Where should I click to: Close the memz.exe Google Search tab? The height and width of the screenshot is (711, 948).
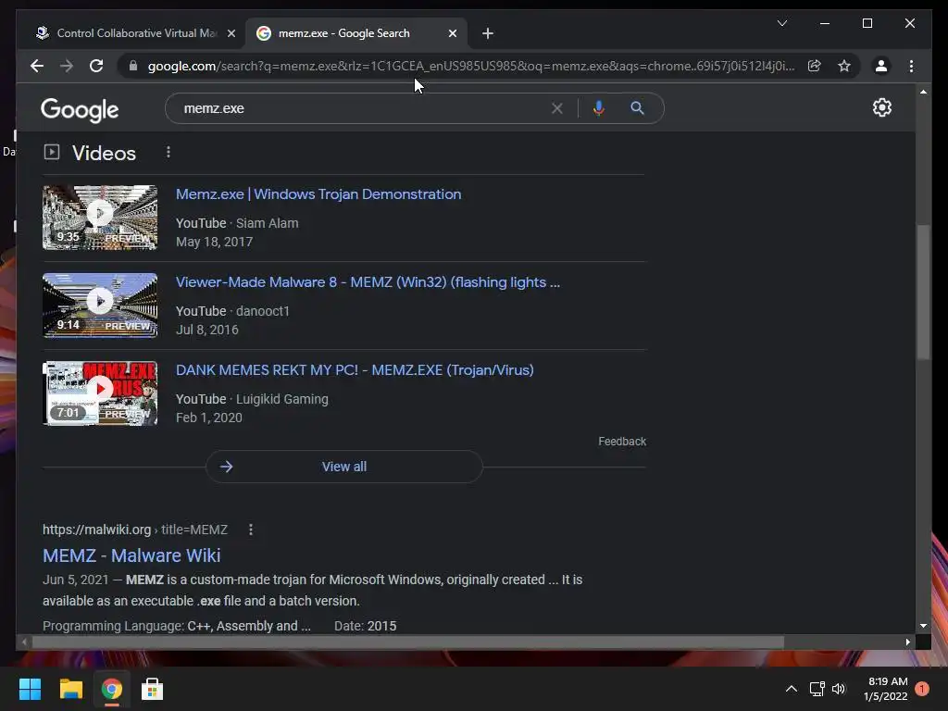tap(452, 33)
